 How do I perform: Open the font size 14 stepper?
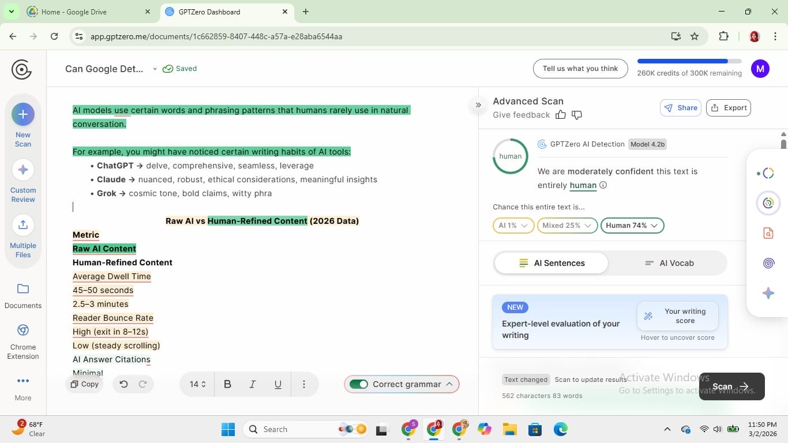click(x=197, y=384)
